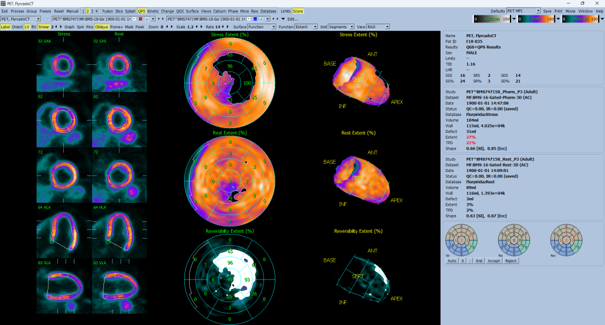Click the Accept button
The width and height of the screenshot is (605, 325).
click(x=493, y=261)
